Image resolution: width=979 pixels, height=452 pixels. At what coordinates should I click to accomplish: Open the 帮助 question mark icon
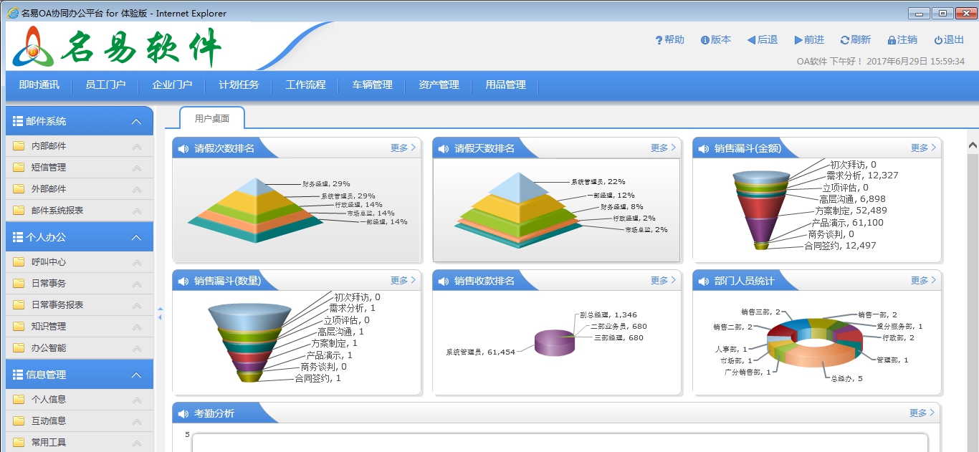[659, 40]
